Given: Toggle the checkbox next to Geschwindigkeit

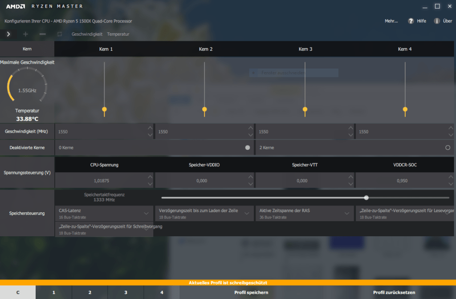Looking at the screenshot, I should (60, 34).
